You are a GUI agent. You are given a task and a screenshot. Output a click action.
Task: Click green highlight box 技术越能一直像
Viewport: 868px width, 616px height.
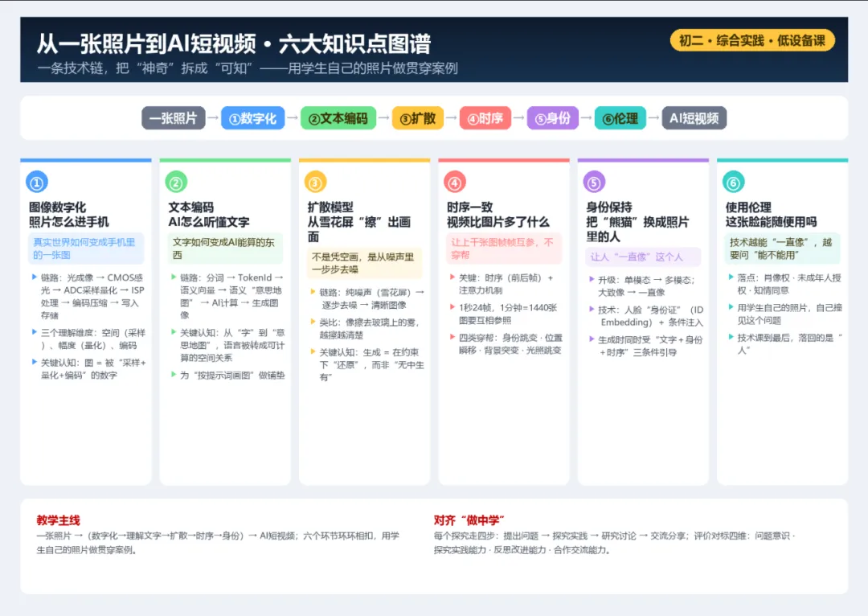[x=783, y=248]
